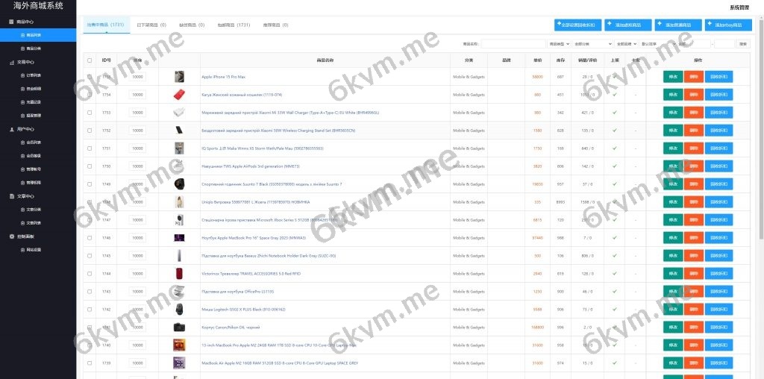Click the green on-shelf checkmark for product 1753
The height and width of the screenshot is (379, 764).
(615, 113)
